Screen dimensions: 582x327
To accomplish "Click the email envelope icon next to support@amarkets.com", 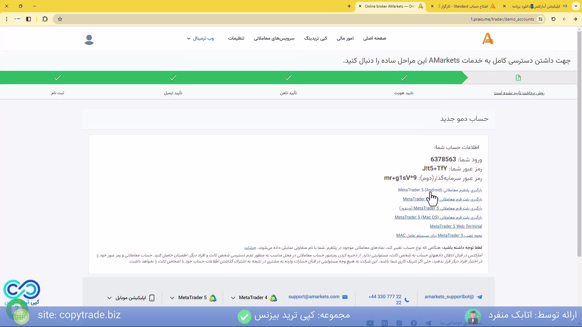I will point(345,297).
